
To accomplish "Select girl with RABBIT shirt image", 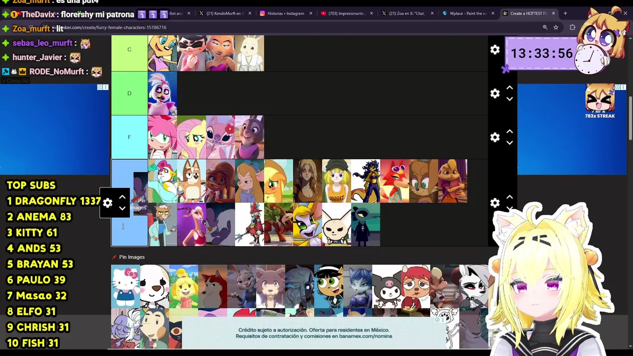I will [337, 181].
